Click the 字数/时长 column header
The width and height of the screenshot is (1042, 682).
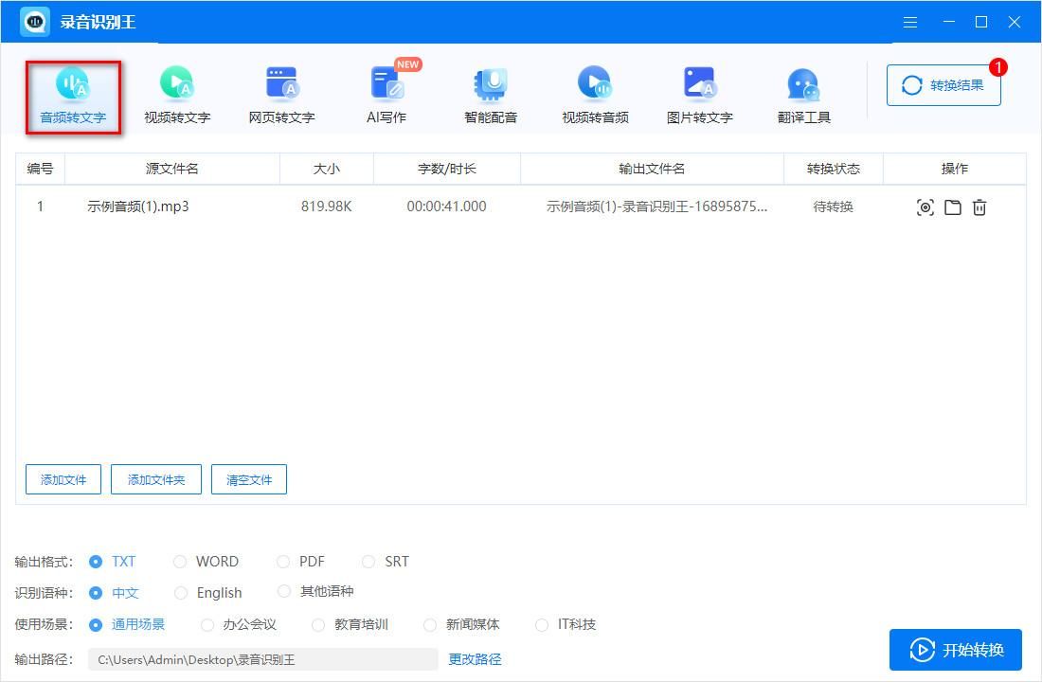[446, 169]
